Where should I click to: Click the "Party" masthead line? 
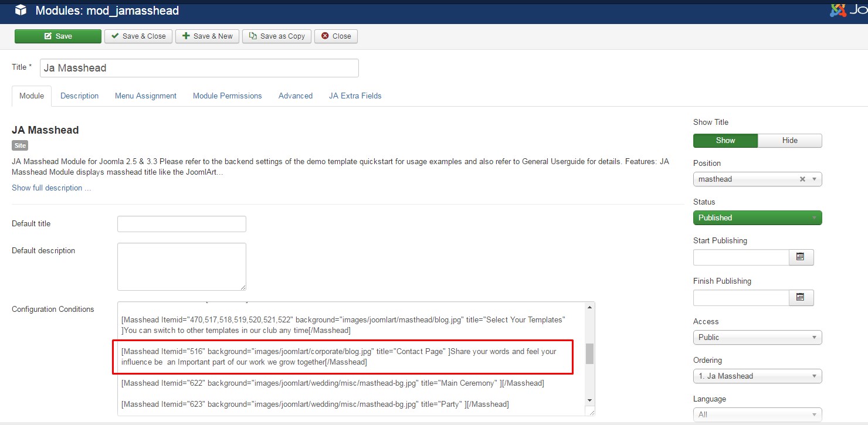coord(315,404)
